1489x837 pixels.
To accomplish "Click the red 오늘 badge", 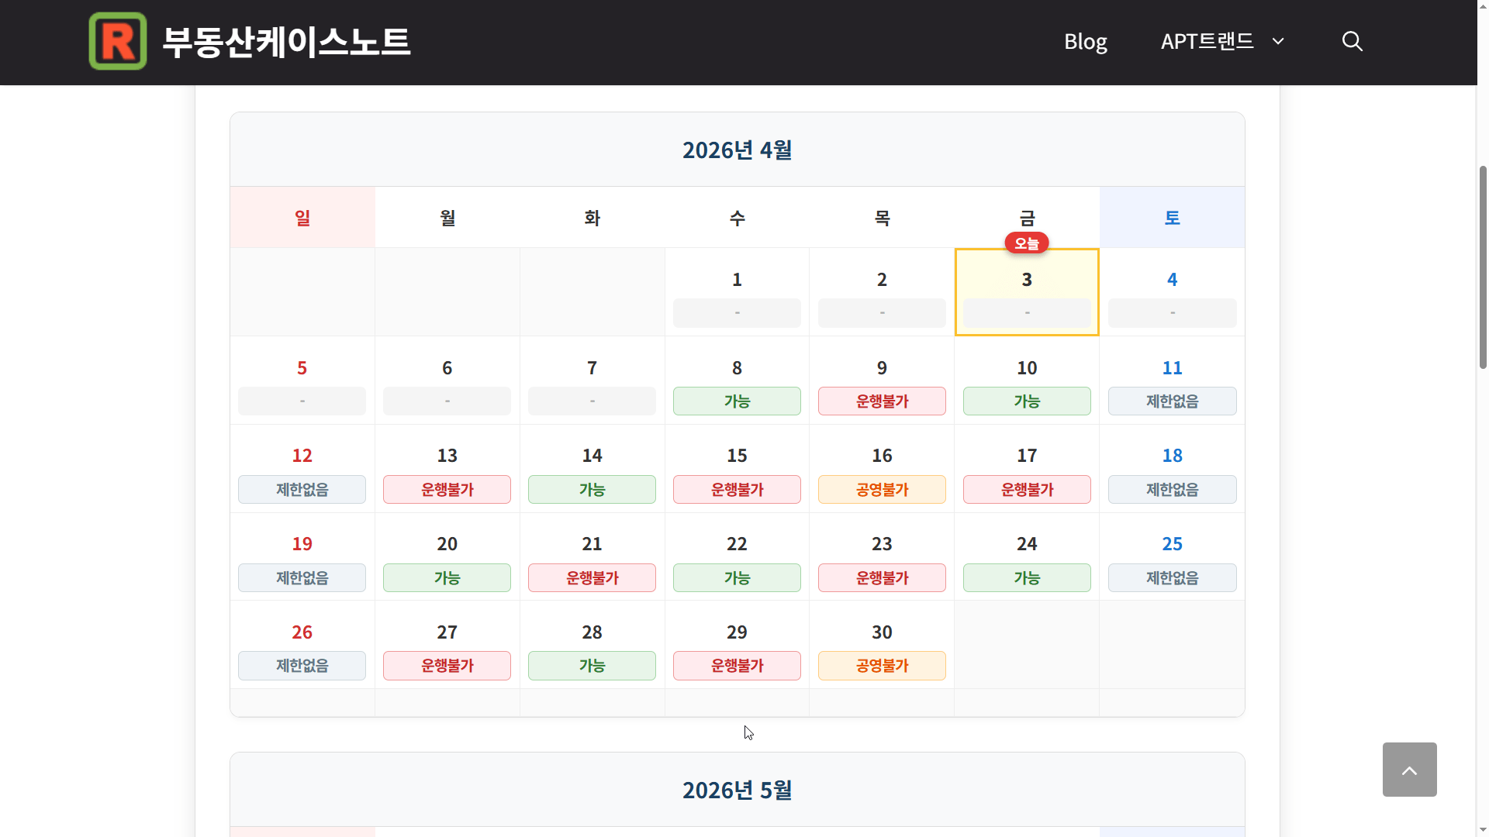I will pyautogui.click(x=1027, y=243).
